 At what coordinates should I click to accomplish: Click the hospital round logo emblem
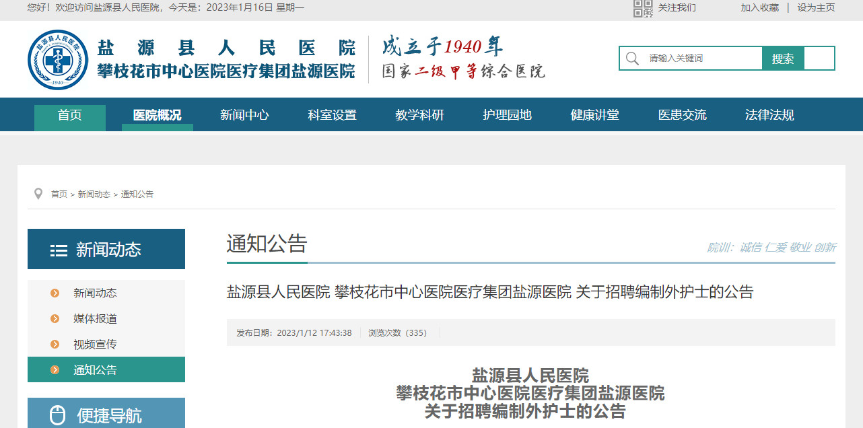[58, 59]
